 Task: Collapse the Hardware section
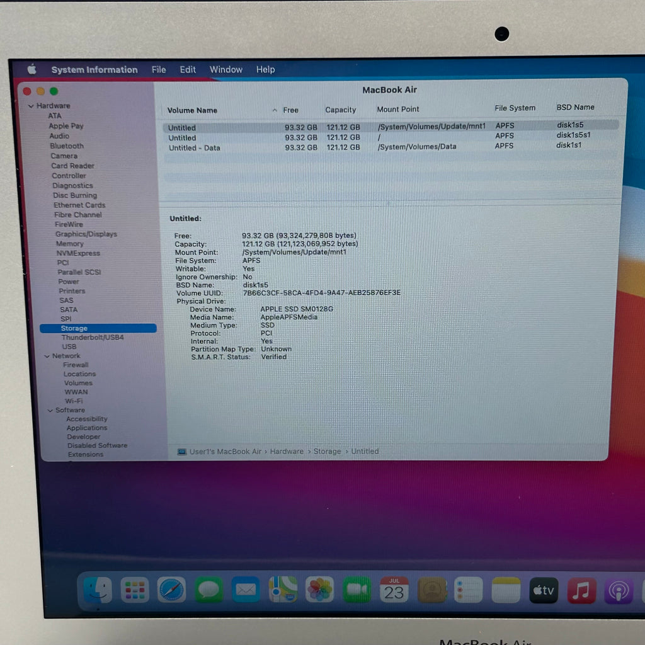tap(31, 106)
